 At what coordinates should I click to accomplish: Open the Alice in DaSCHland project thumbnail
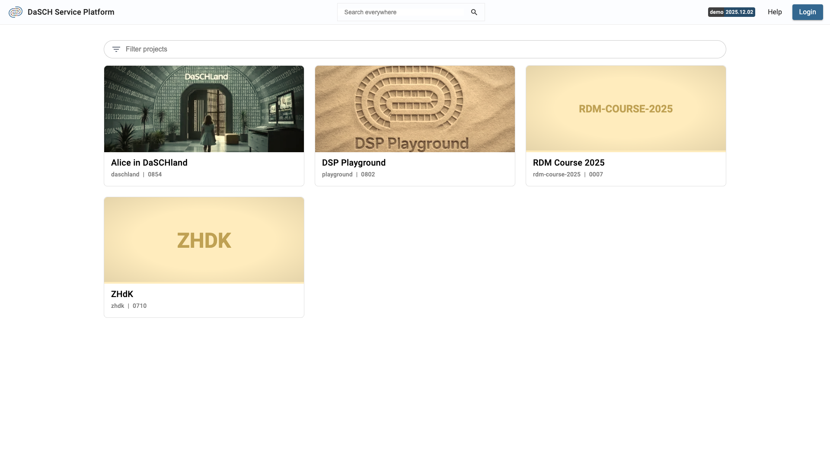(204, 109)
